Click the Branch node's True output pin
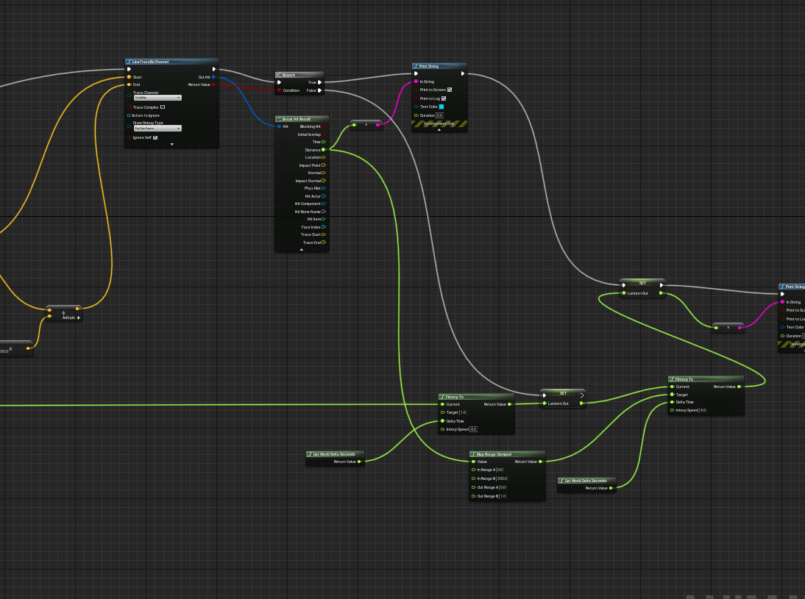The width and height of the screenshot is (805, 599). [x=319, y=82]
